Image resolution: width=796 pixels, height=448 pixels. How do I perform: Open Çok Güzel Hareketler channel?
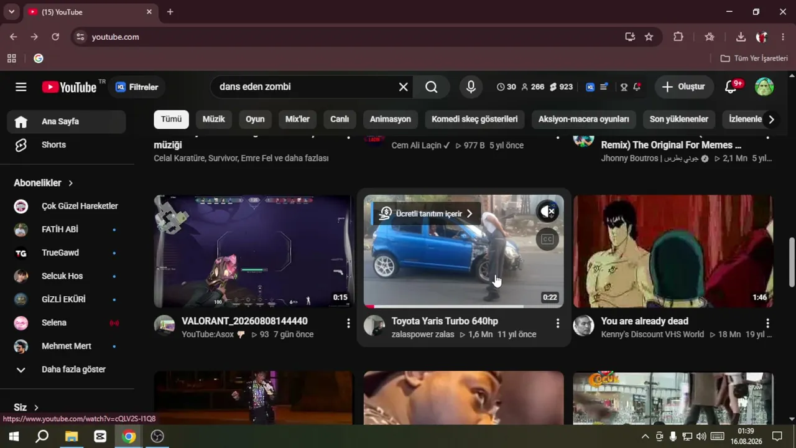(x=67, y=206)
